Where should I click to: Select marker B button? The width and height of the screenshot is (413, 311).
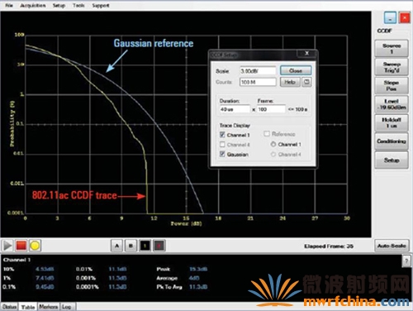pyautogui.click(x=131, y=246)
